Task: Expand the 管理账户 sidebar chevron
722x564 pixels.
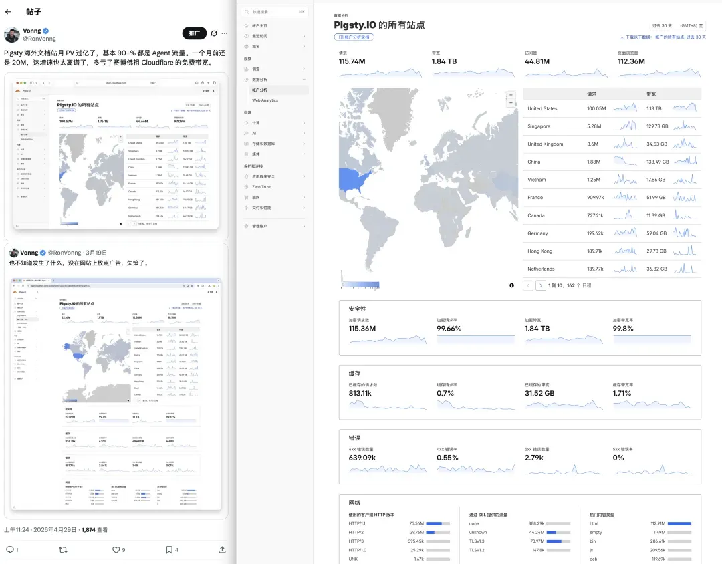Action: coord(304,226)
